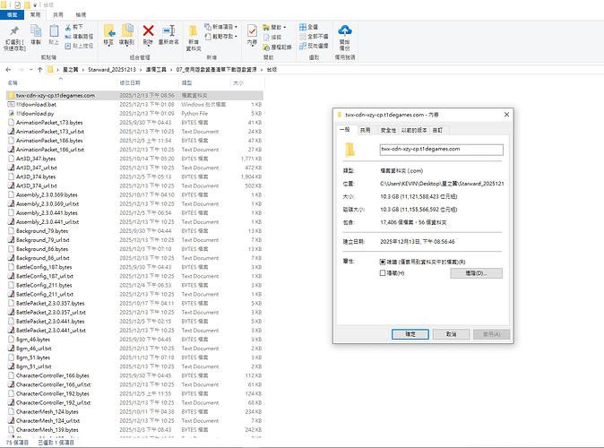Switch to the Security (安全性) tab

pyautogui.click(x=390, y=130)
